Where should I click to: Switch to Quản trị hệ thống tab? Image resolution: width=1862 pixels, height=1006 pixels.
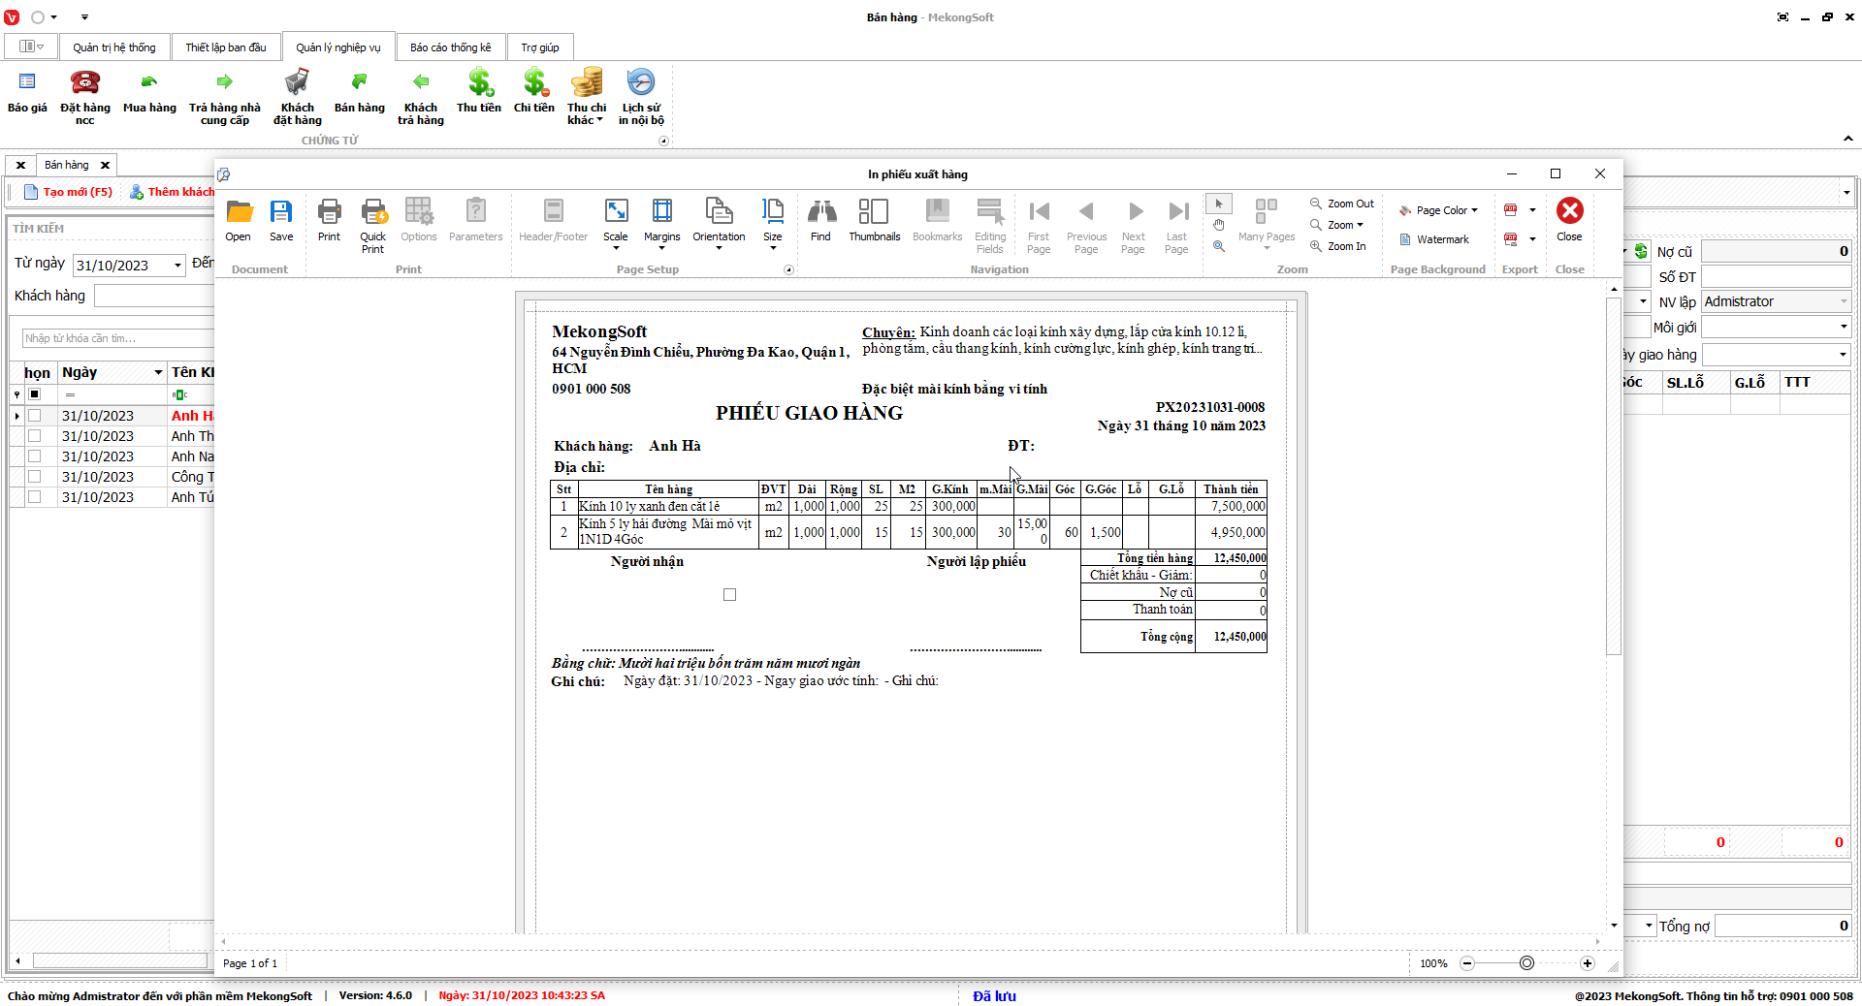(x=114, y=47)
